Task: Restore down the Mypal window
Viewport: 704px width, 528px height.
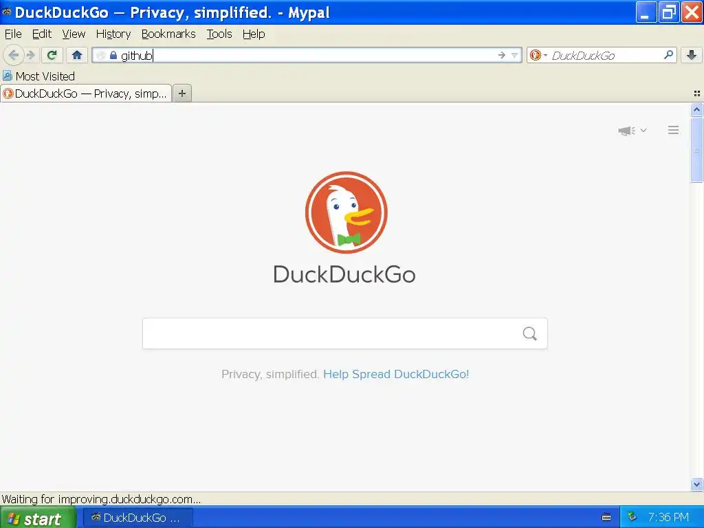Action: tap(669, 12)
